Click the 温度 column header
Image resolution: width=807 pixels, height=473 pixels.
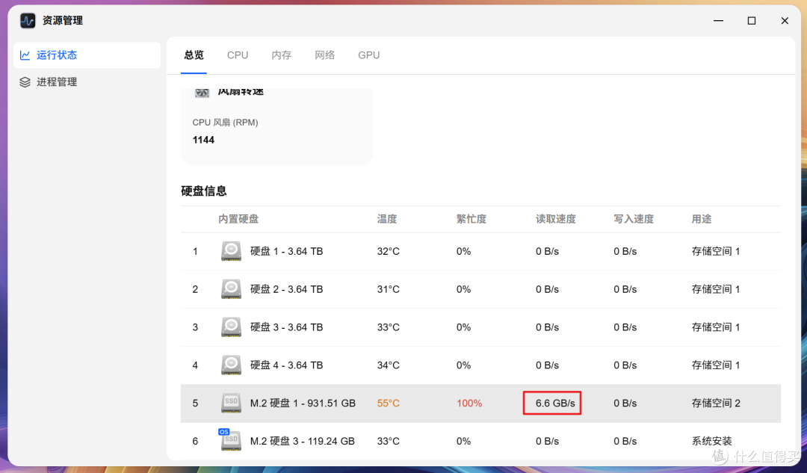pos(387,219)
